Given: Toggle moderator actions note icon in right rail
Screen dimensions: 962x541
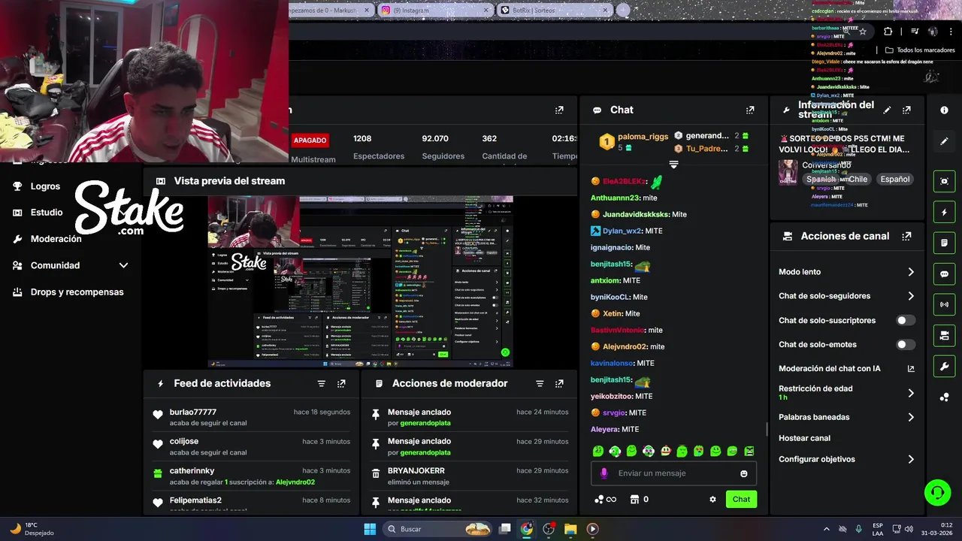Looking at the screenshot, I should (x=945, y=243).
